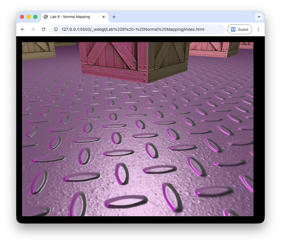Click the crate in the top-left corner
This screenshot has width=281, height=245.
pyautogui.click(x=38, y=50)
